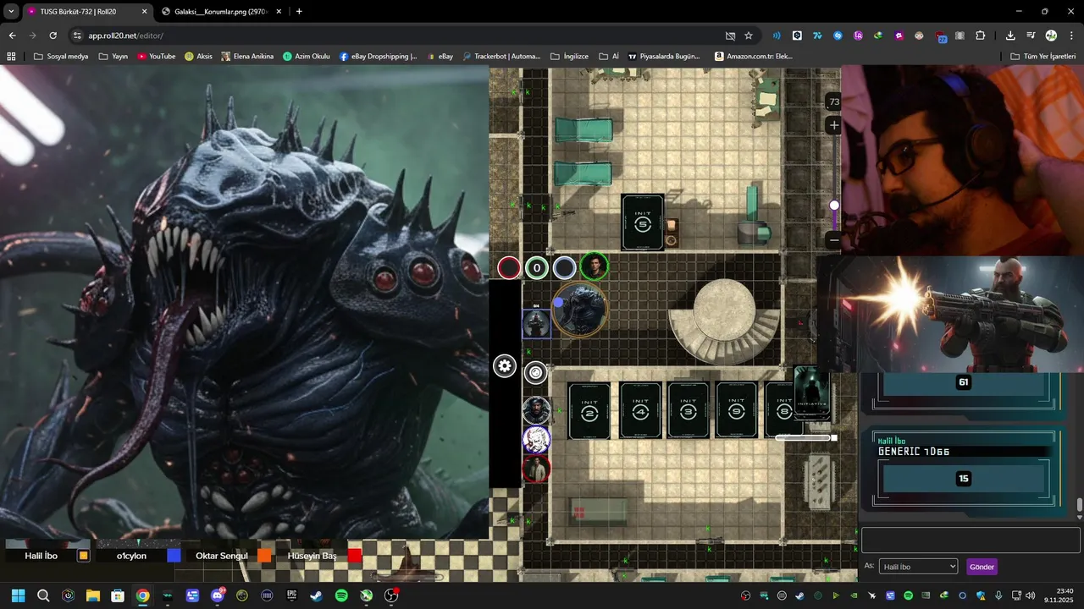The width and height of the screenshot is (1084, 609).
Task: Click the red-ringed character portrait at bottom
Action: (x=537, y=469)
